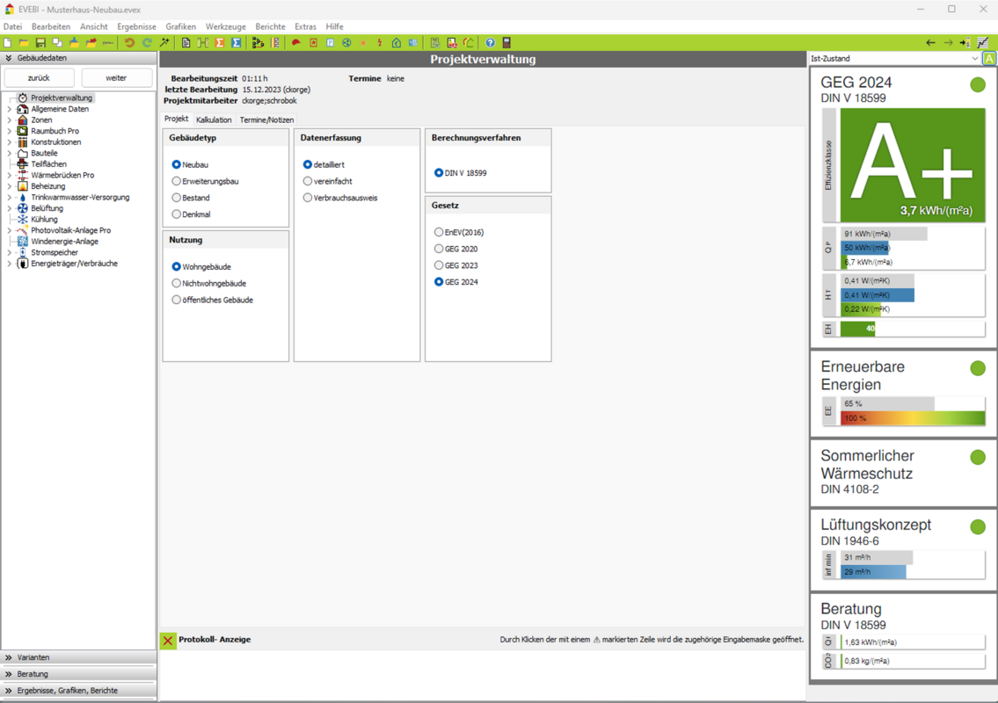Click the calculator icon in toolbar
This screenshot has width=998, height=703.
506,42
